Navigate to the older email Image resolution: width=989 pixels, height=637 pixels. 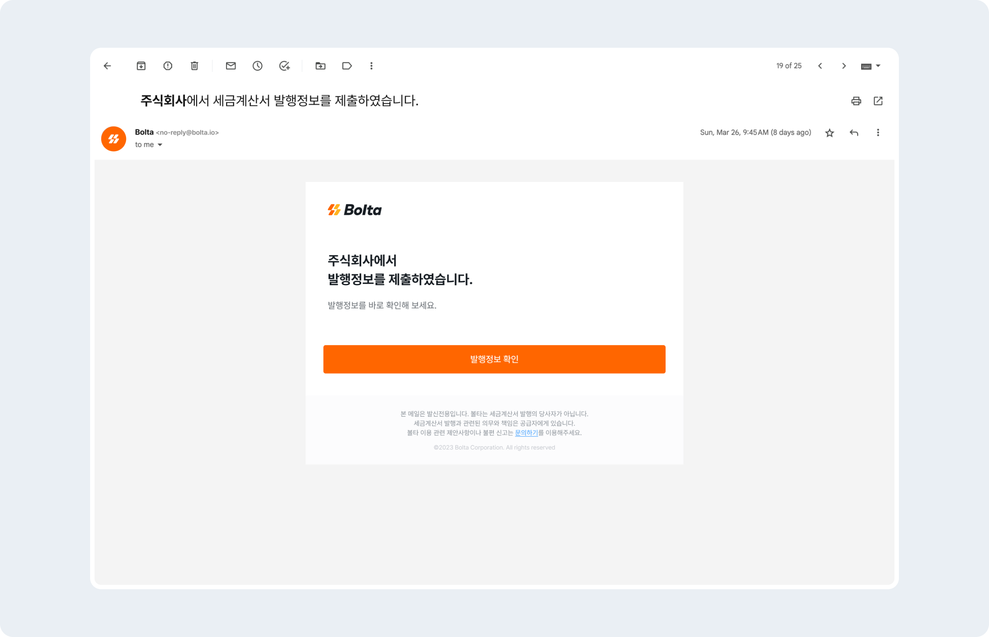tap(844, 66)
